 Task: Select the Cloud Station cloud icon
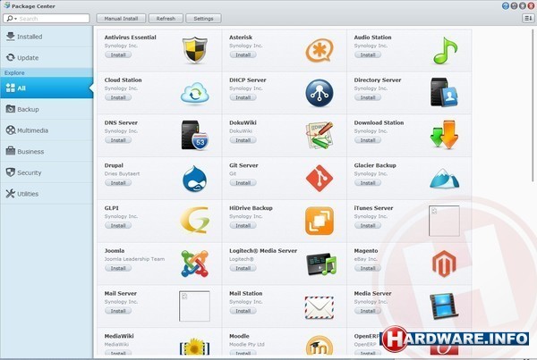click(x=194, y=92)
